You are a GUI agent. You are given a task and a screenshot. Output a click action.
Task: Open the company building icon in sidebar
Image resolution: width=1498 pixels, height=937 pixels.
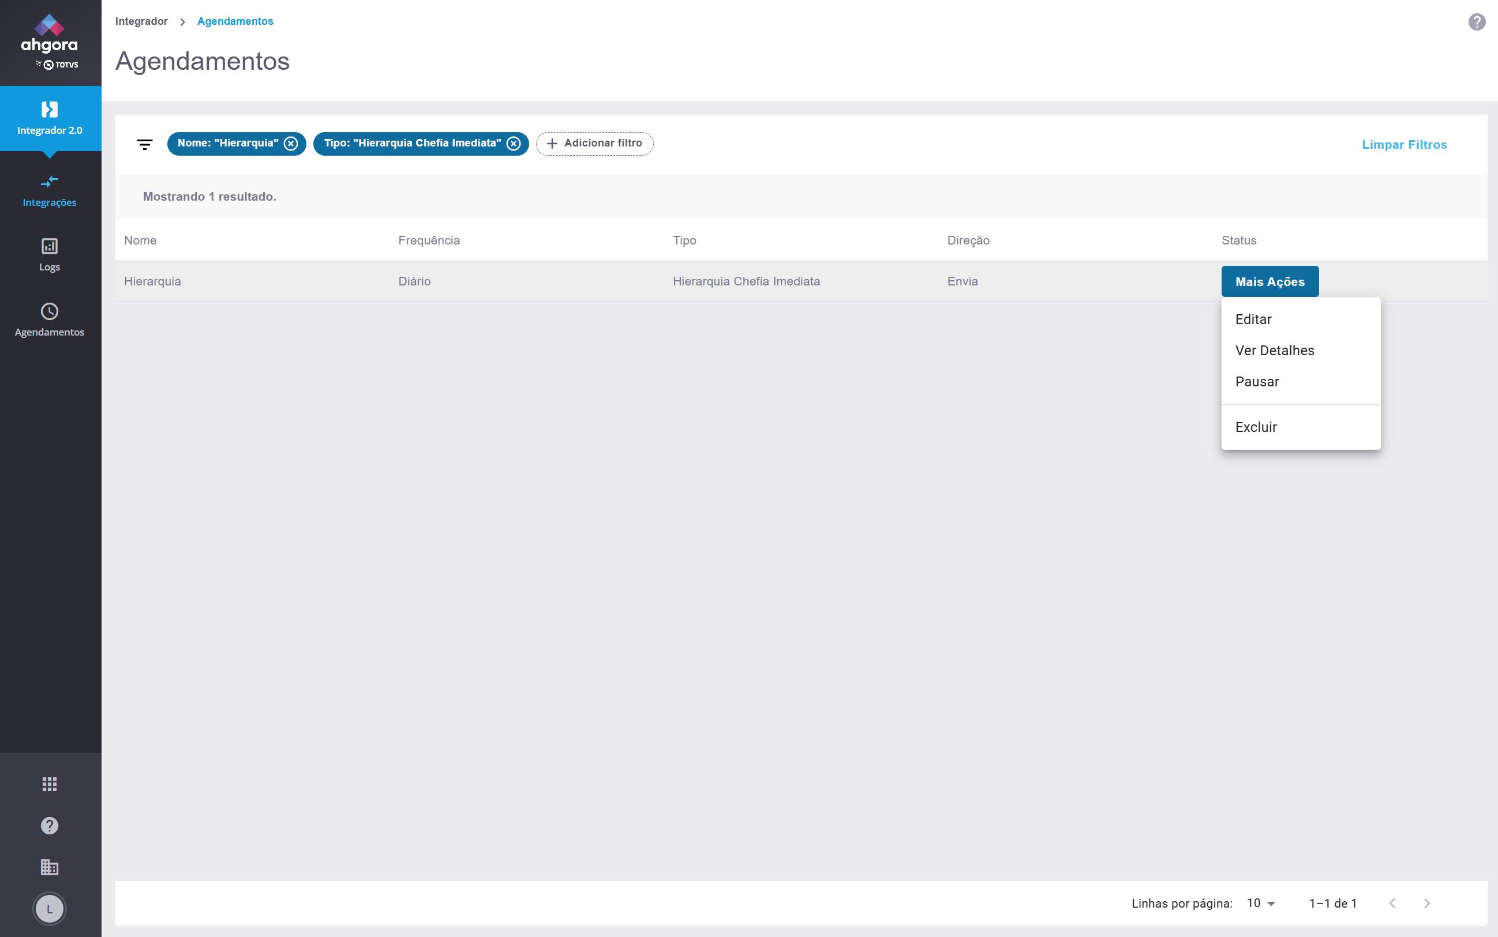click(50, 867)
